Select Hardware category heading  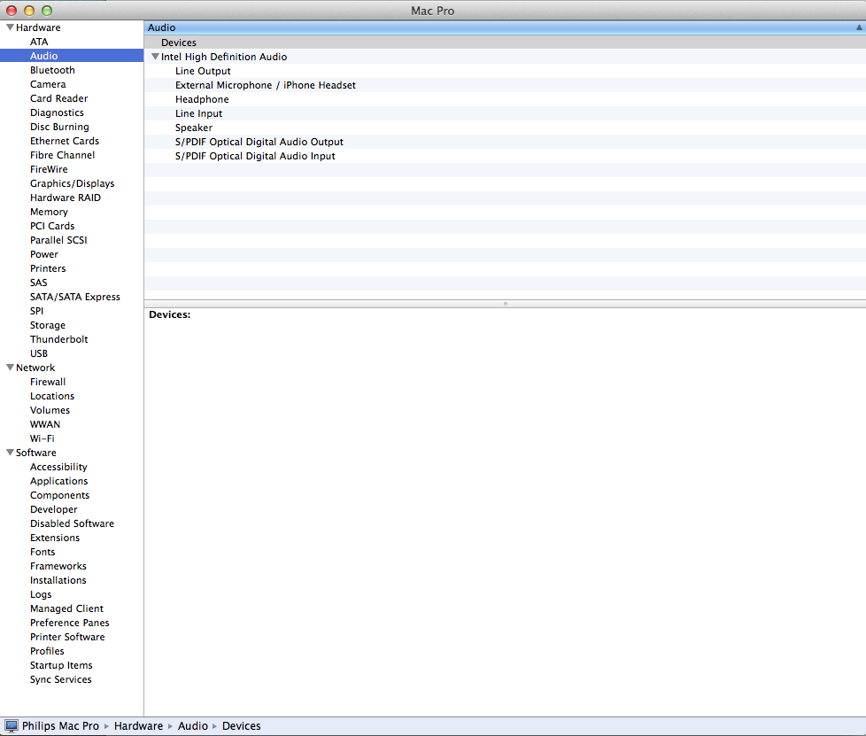pos(38,27)
